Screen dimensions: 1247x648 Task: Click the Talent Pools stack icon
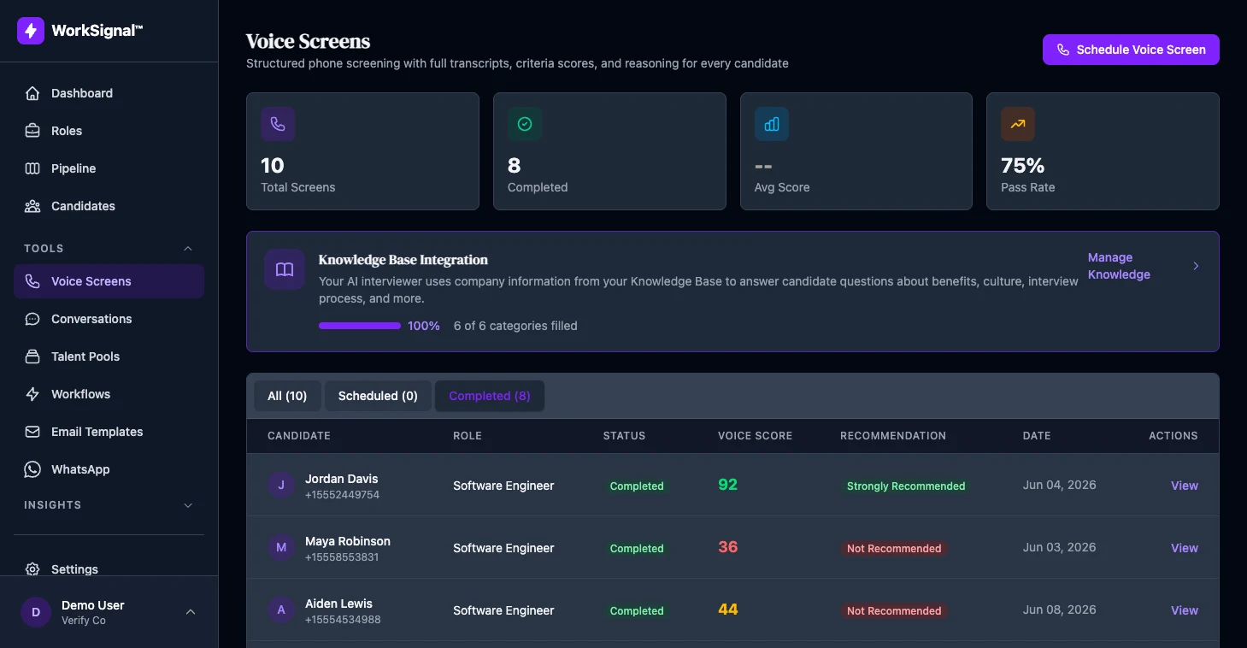pos(32,356)
